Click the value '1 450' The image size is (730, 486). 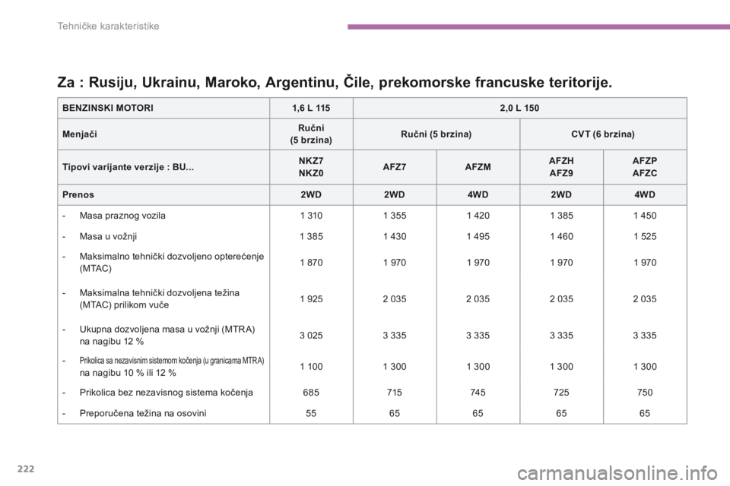pyautogui.click(x=645, y=216)
